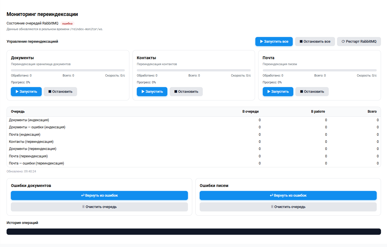Screen dimensions: 387x247
Task: Click the "Запустить все" play button
Action: (x=274, y=42)
